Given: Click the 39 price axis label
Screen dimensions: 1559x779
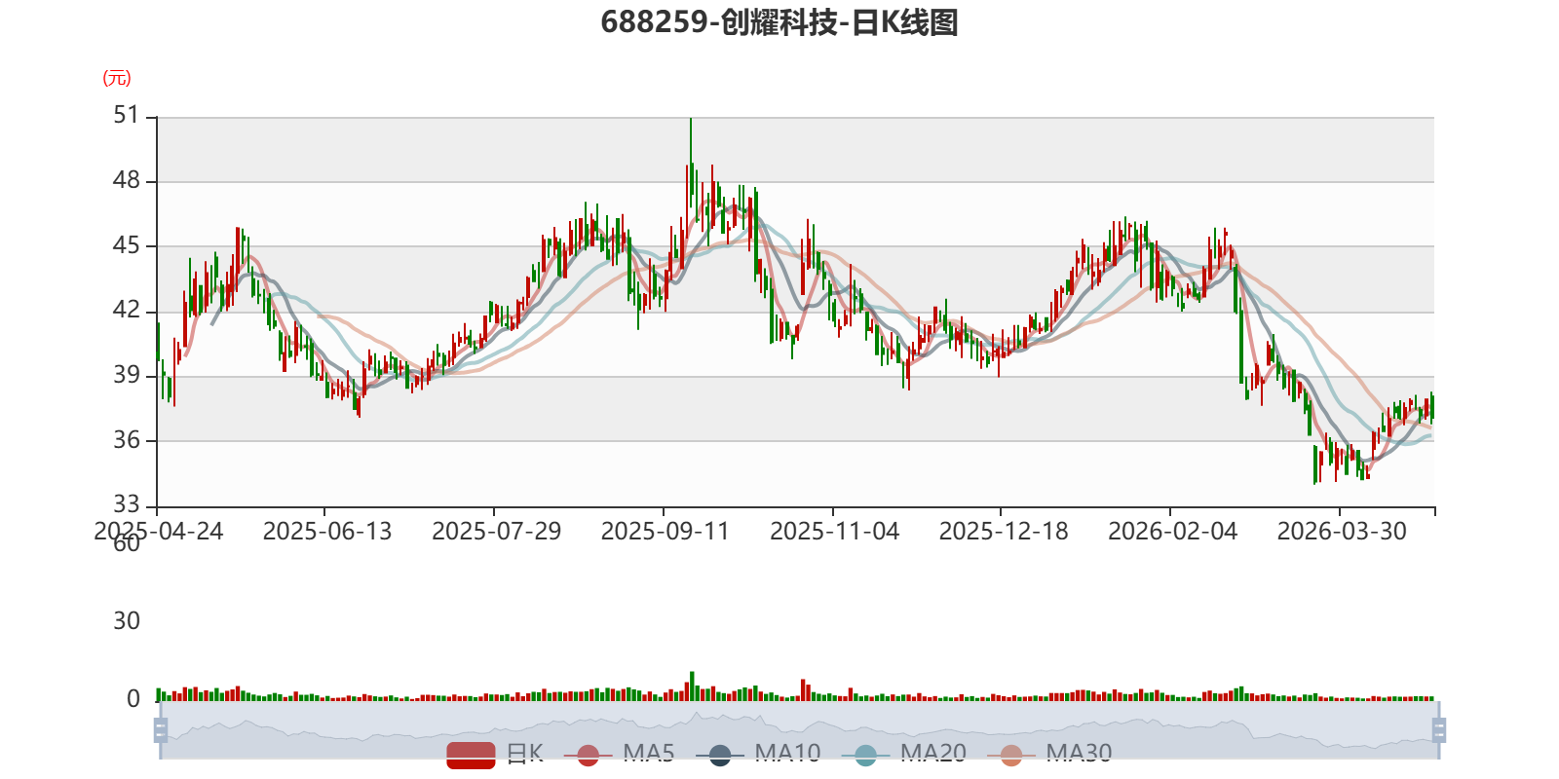Looking at the screenshot, I should tap(127, 375).
